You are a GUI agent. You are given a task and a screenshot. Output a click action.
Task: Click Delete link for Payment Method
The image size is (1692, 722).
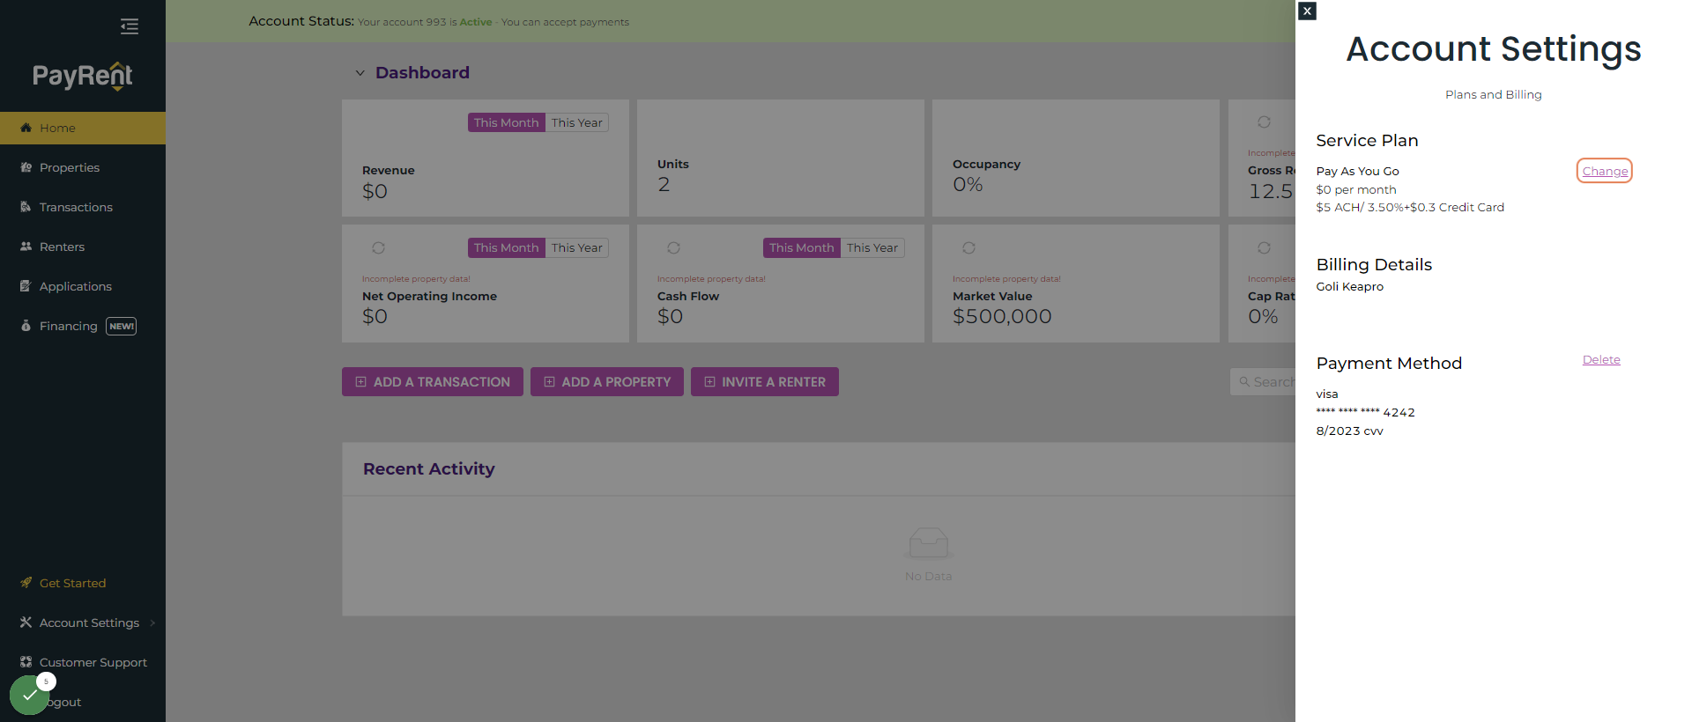click(x=1601, y=359)
